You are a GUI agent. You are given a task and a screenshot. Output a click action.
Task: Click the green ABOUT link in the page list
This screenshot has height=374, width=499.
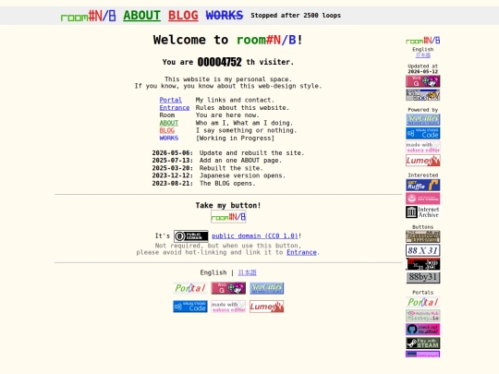tap(169, 123)
